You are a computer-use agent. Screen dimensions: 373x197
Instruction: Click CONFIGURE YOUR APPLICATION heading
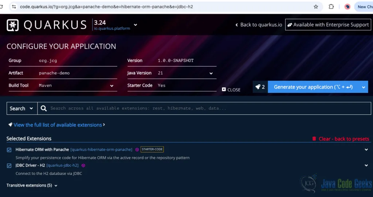61,46
